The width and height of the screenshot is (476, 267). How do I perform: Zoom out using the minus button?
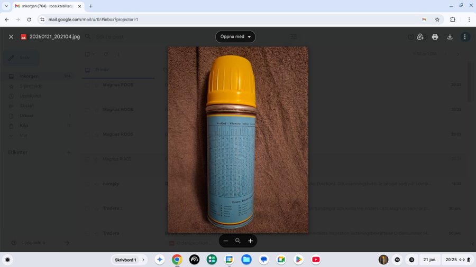(x=226, y=241)
